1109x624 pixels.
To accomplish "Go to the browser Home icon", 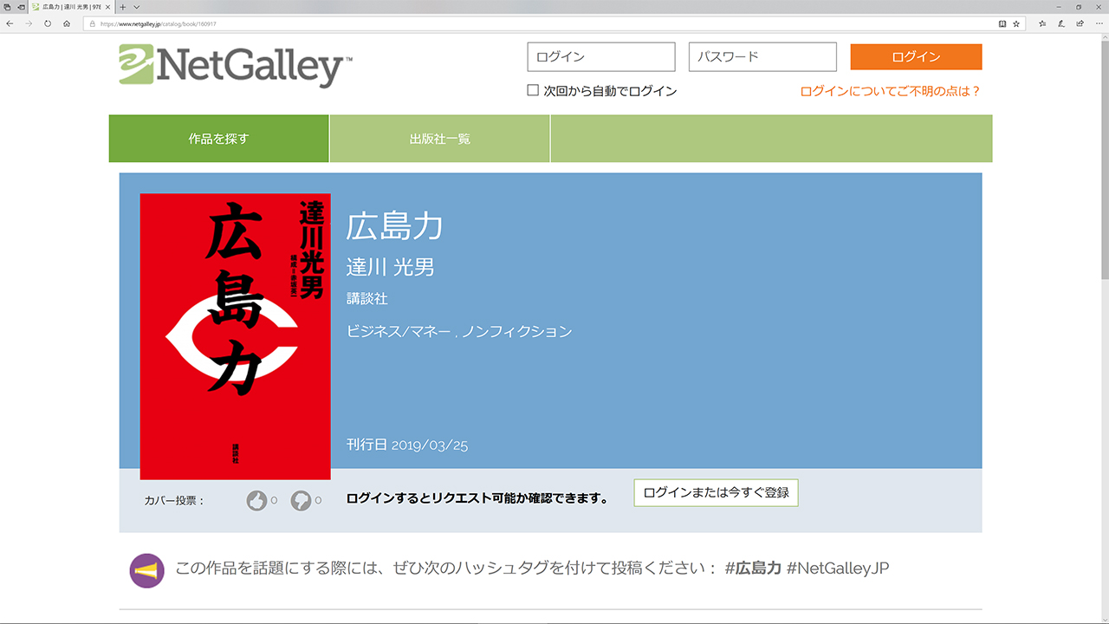I will [67, 23].
